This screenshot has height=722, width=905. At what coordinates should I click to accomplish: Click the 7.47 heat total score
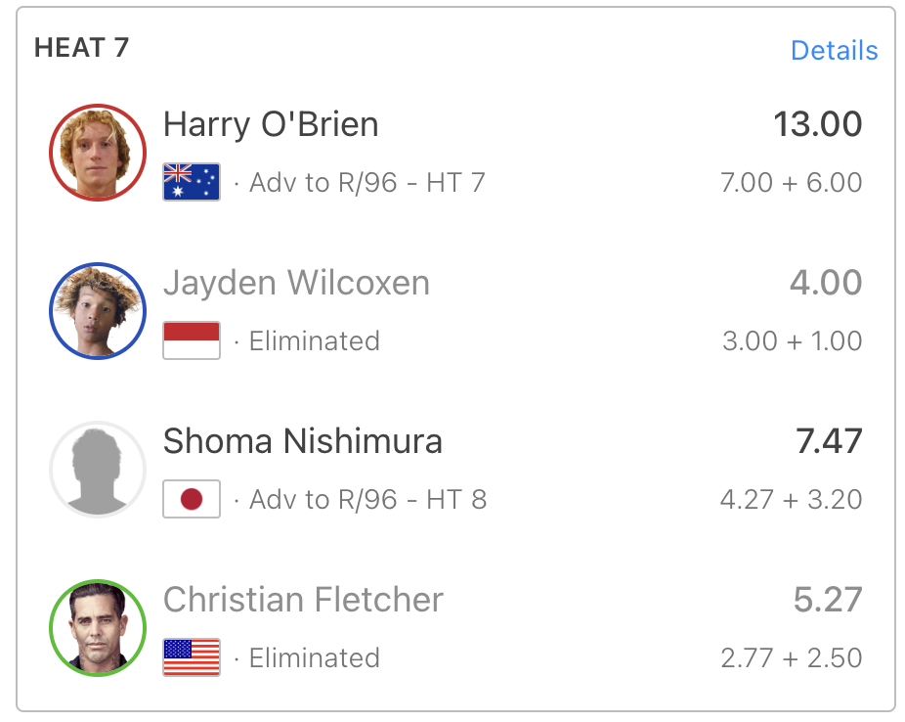828,442
